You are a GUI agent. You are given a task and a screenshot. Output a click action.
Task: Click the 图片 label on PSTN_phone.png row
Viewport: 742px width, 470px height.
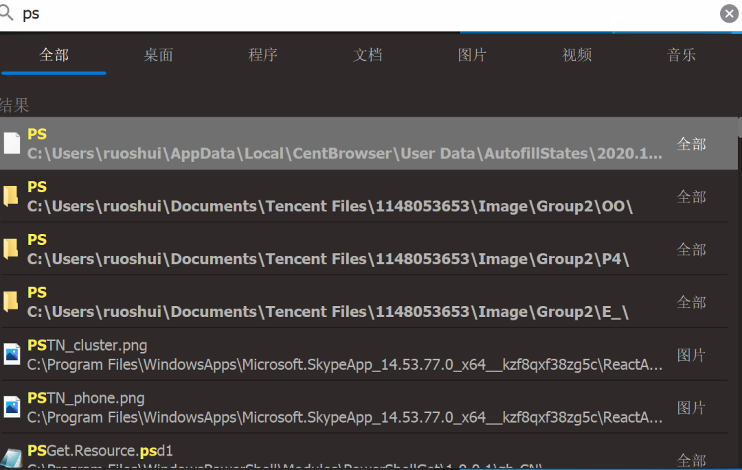click(691, 408)
